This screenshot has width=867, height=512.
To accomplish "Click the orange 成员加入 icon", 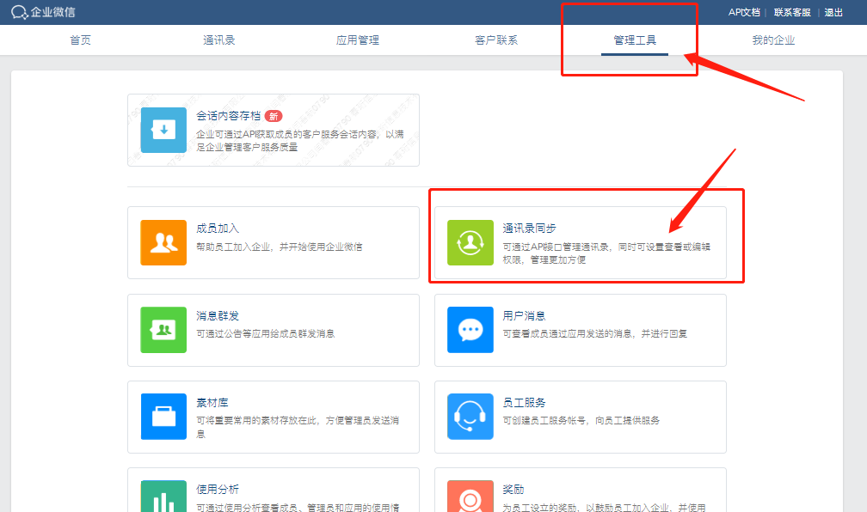I will click(163, 242).
